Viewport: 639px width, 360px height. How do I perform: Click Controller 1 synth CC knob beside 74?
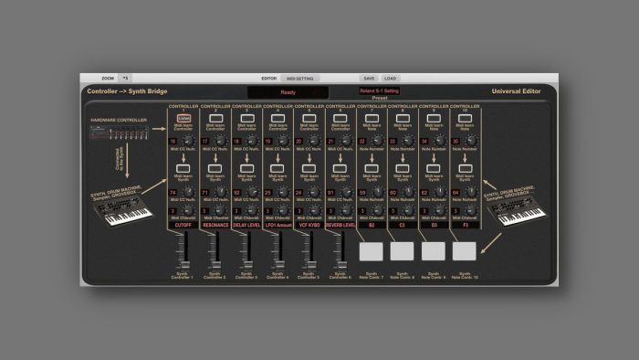(x=188, y=192)
